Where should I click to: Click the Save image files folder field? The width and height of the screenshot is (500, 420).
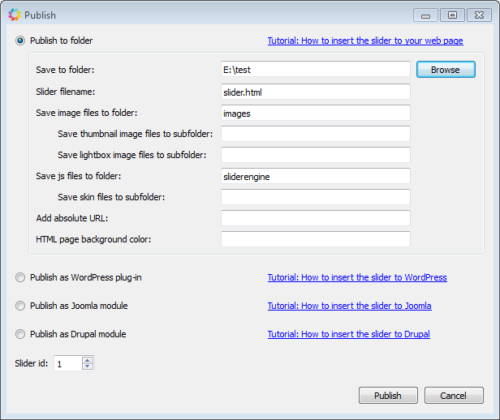[x=316, y=113]
